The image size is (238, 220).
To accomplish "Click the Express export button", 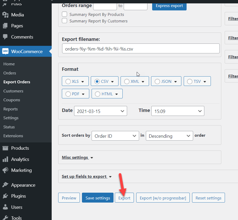I will pos(169,6).
